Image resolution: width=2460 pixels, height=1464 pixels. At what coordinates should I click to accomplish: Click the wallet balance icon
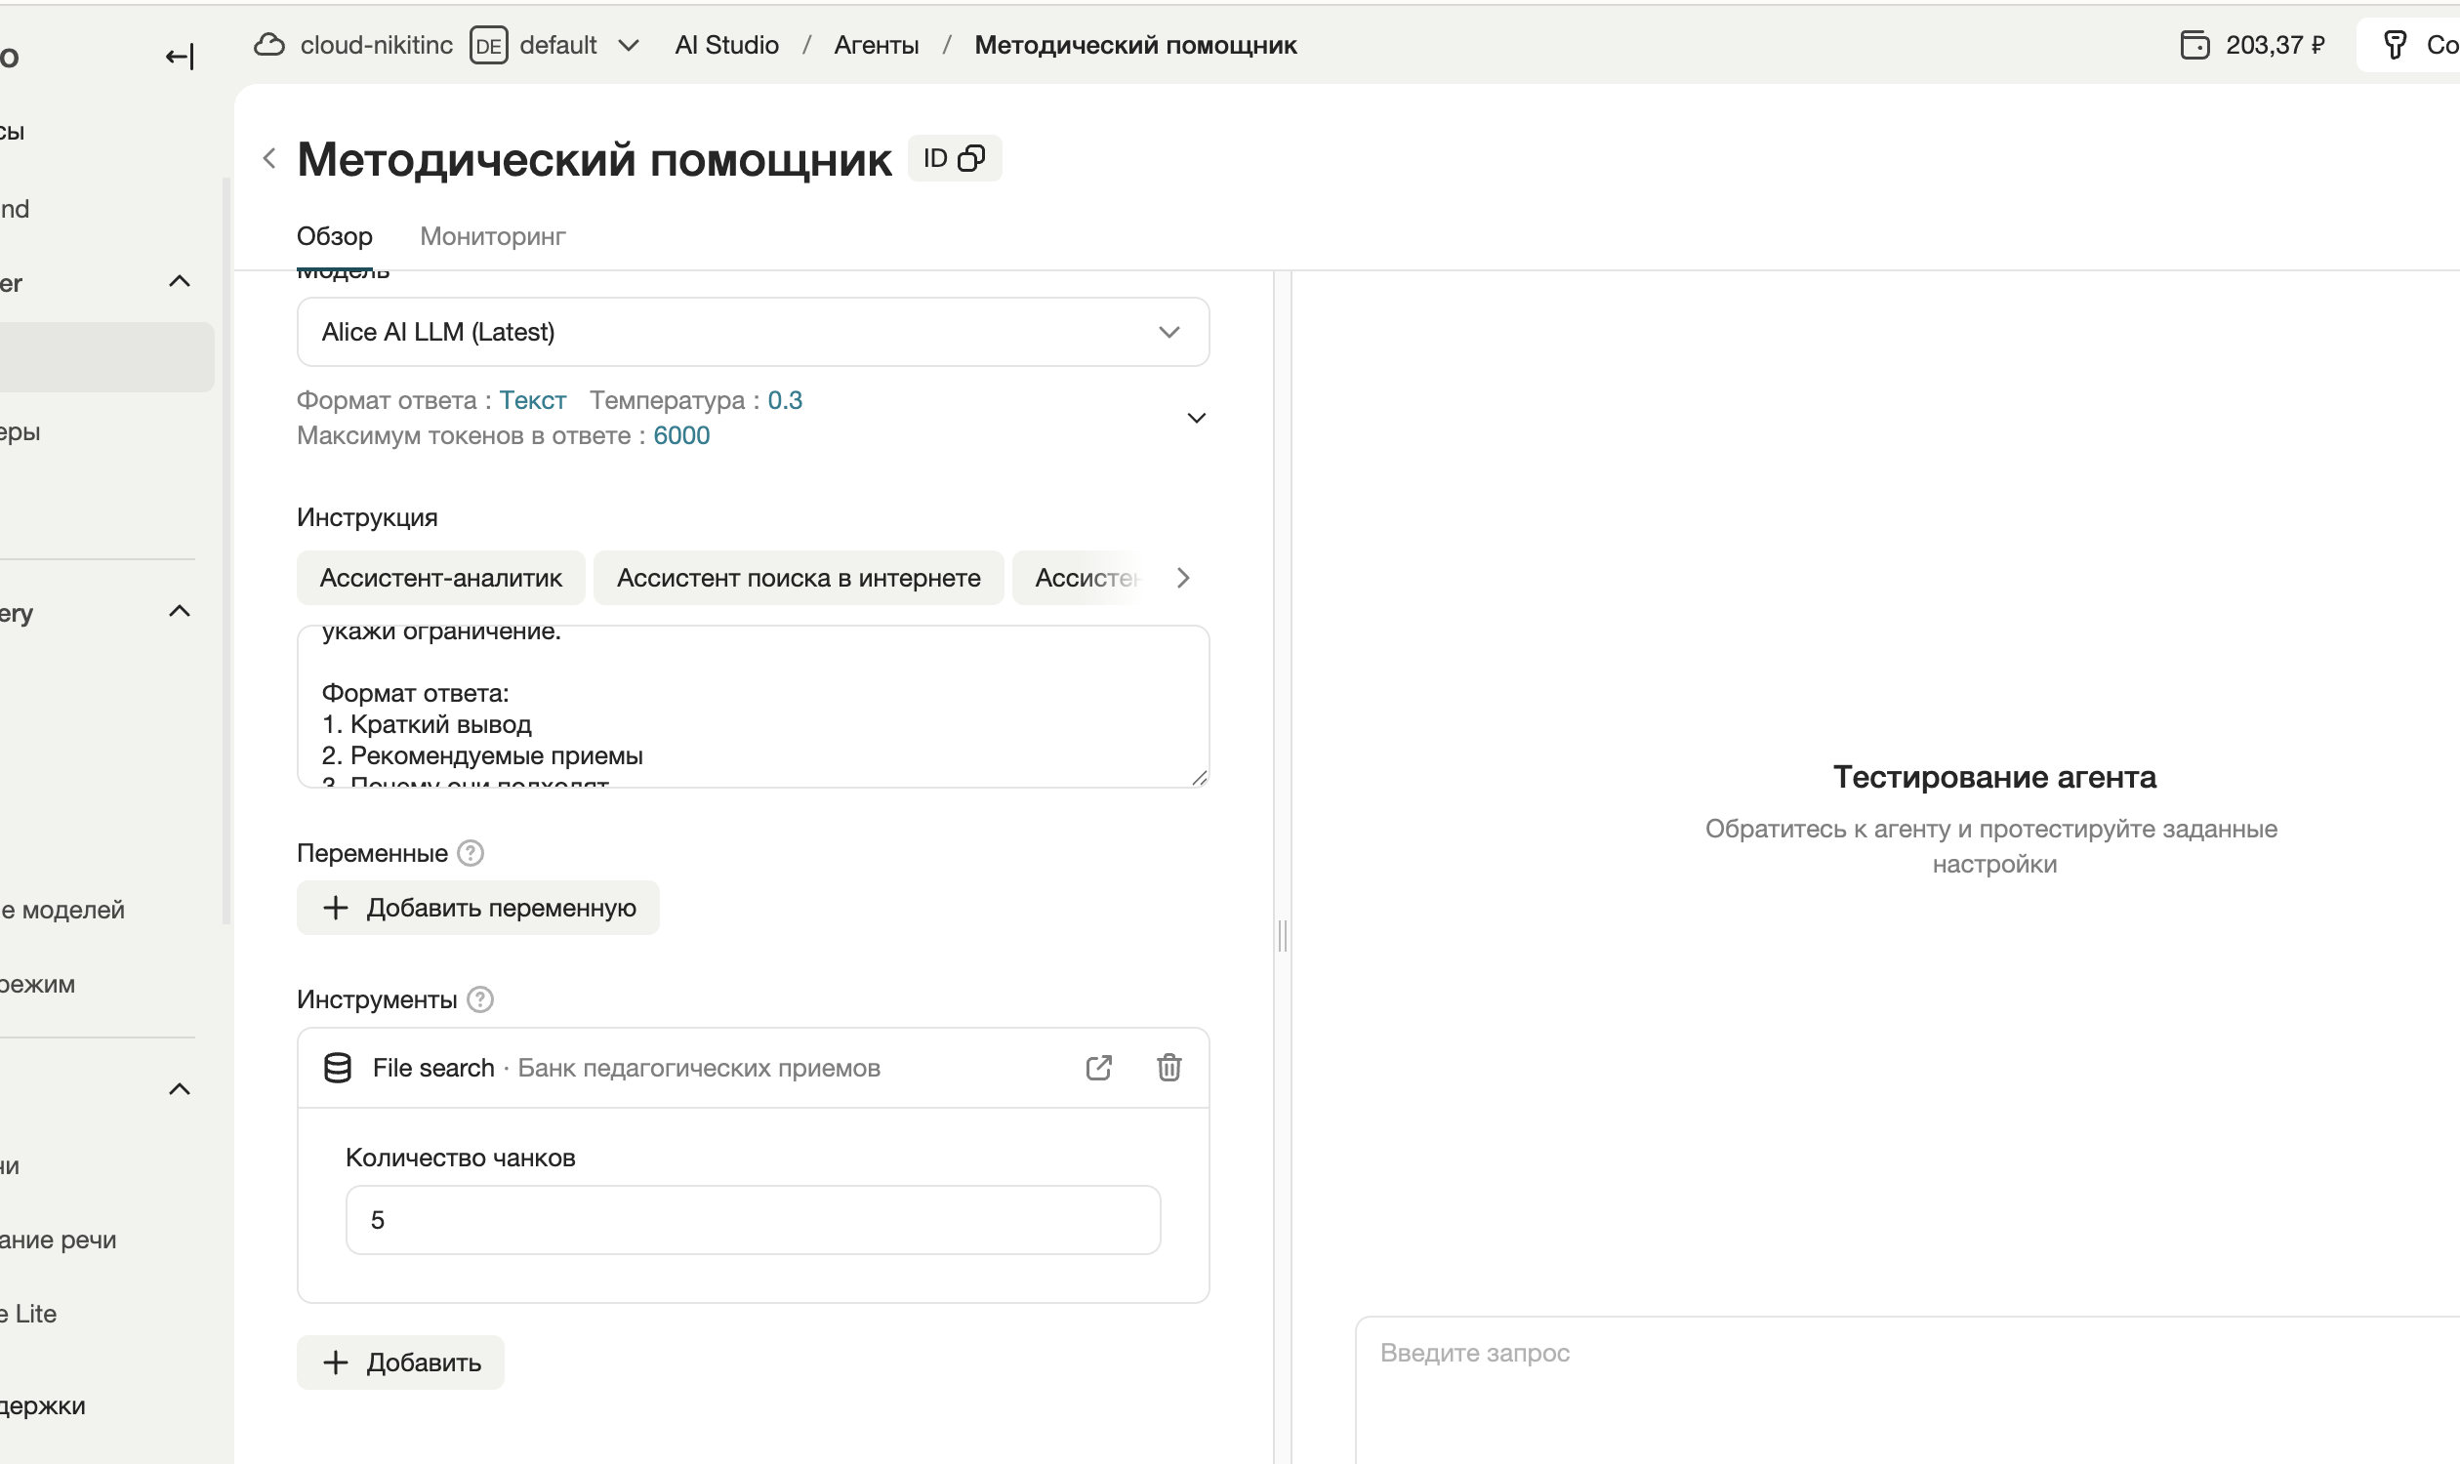2194,45
